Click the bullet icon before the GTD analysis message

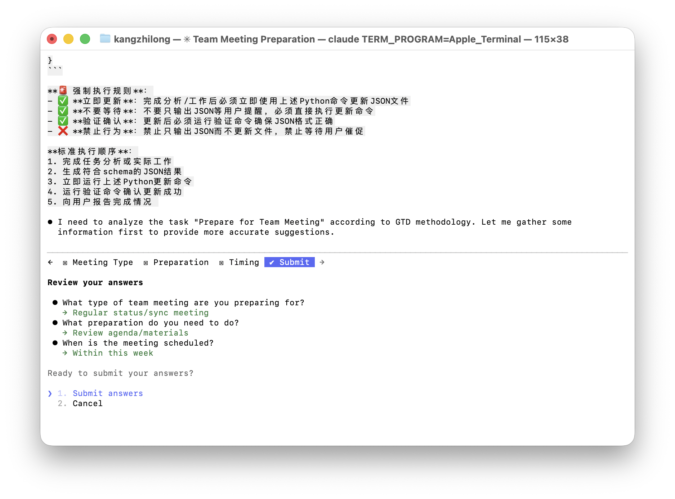tap(50, 221)
